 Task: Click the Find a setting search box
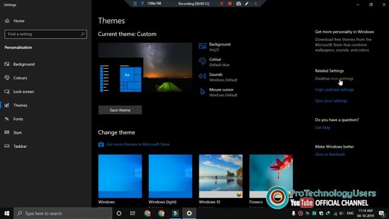click(46, 34)
